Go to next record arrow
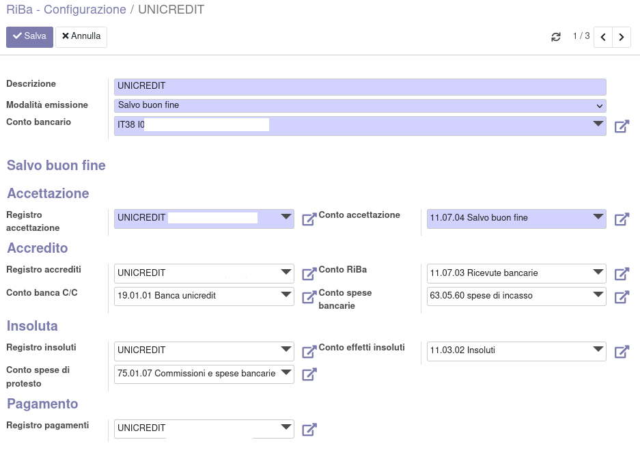This screenshot has height=457, width=640. click(621, 37)
